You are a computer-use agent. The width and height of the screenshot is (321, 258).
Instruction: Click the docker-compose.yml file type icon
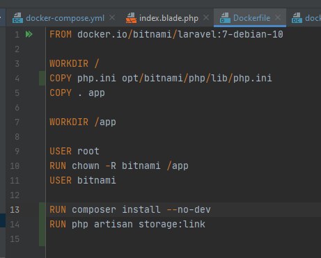17,18
